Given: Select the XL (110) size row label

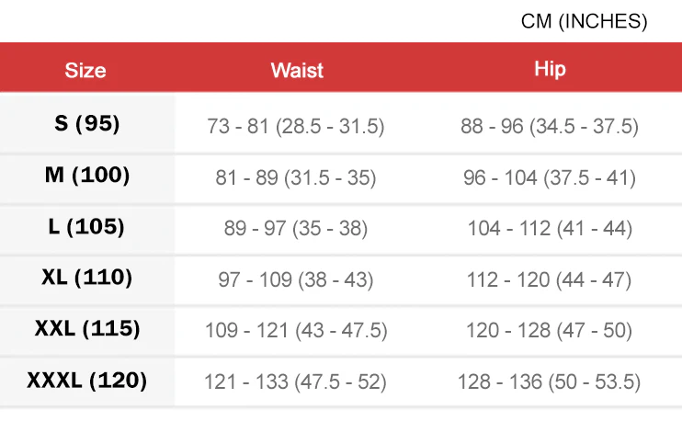Looking at the screenshot, I should point(87,277).
